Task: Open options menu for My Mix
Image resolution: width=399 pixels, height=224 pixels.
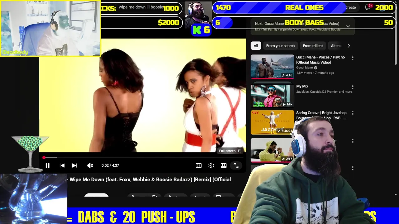Action: pos(353,87)
